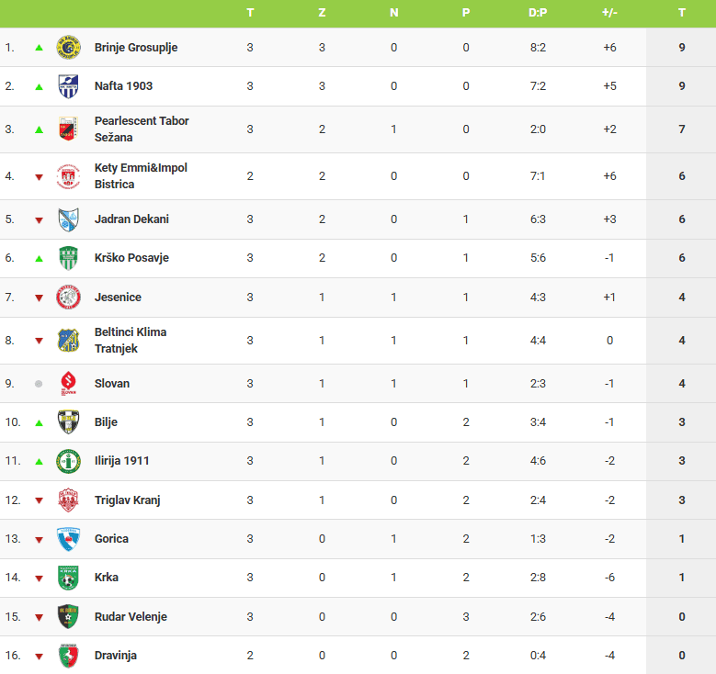Open the Jadran Dekani club logo
This screenshot has height=674, width=716.
pyautogui.click(x=69, y=219)
